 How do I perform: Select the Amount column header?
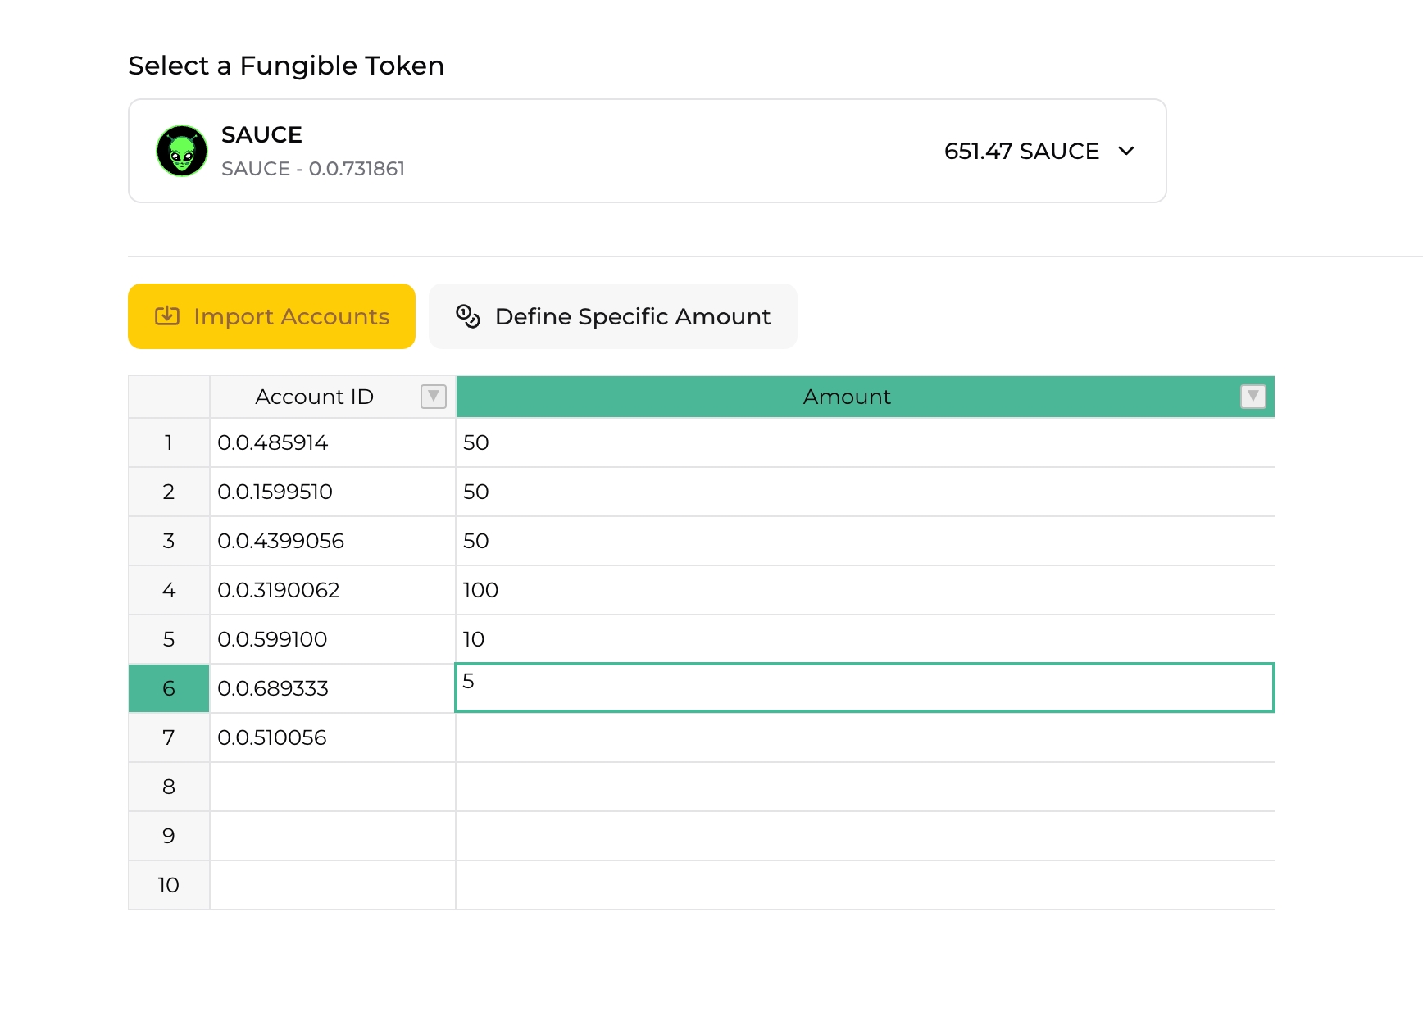[846, 397]
